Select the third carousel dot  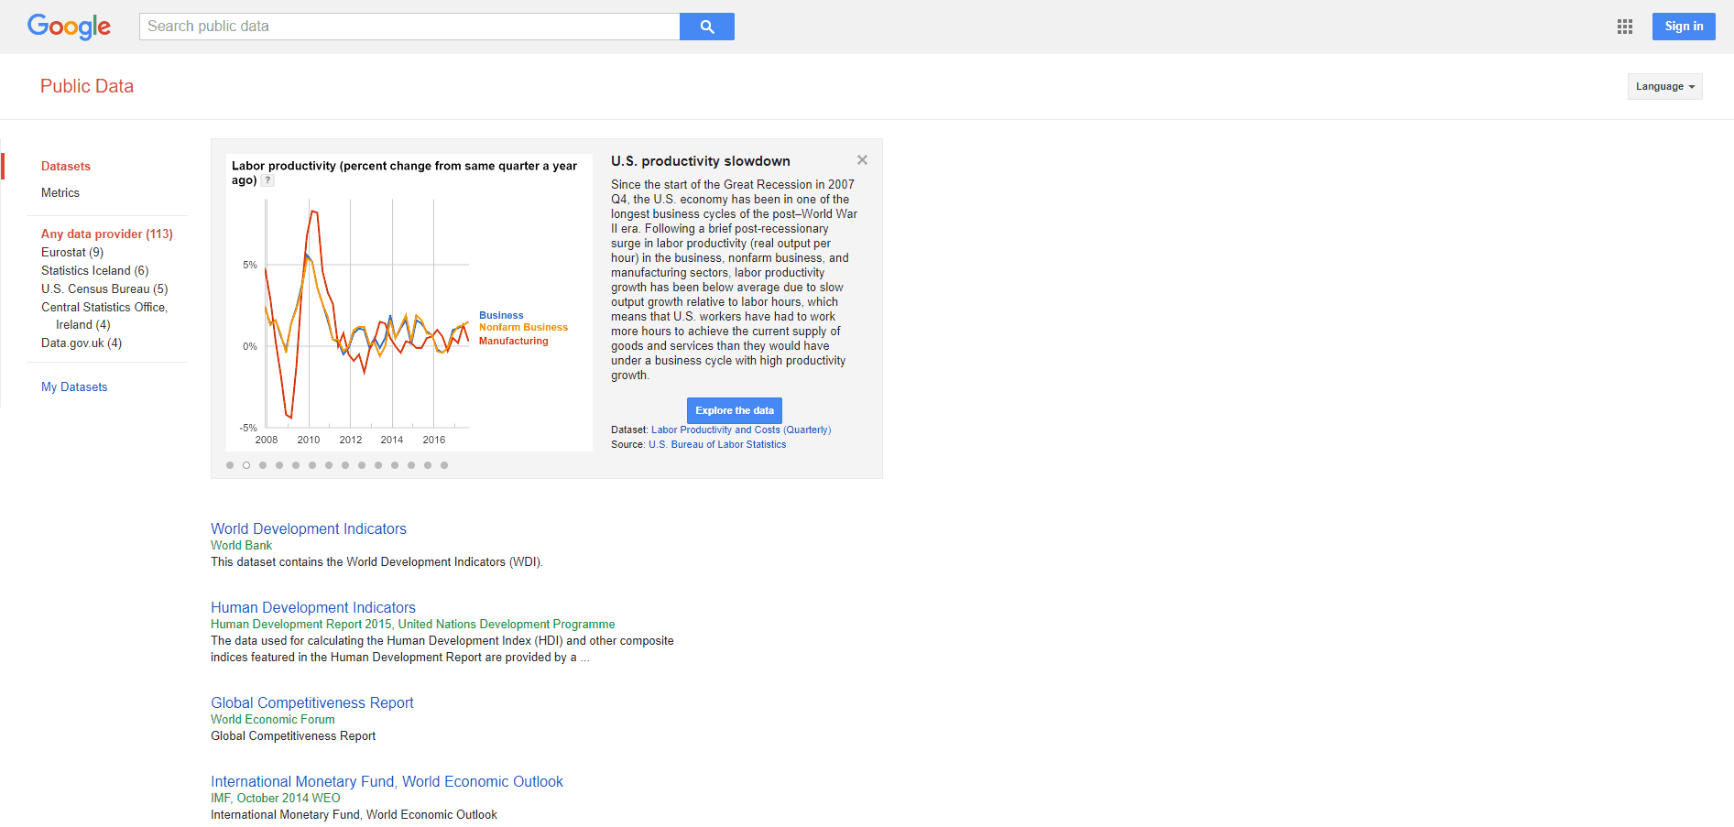(x=263, y=465)
